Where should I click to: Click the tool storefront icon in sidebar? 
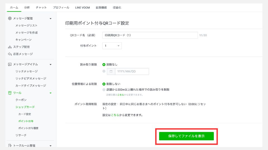click(10, 93)
